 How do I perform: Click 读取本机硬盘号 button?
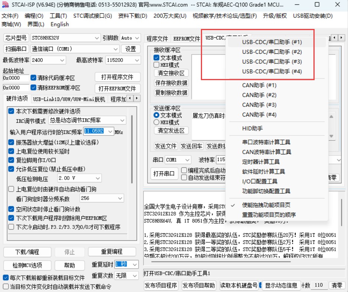(239, 285)
